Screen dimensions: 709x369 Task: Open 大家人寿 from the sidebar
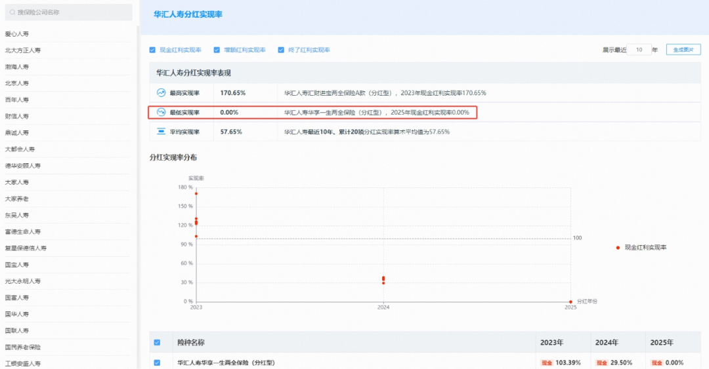tap(16, 182)
